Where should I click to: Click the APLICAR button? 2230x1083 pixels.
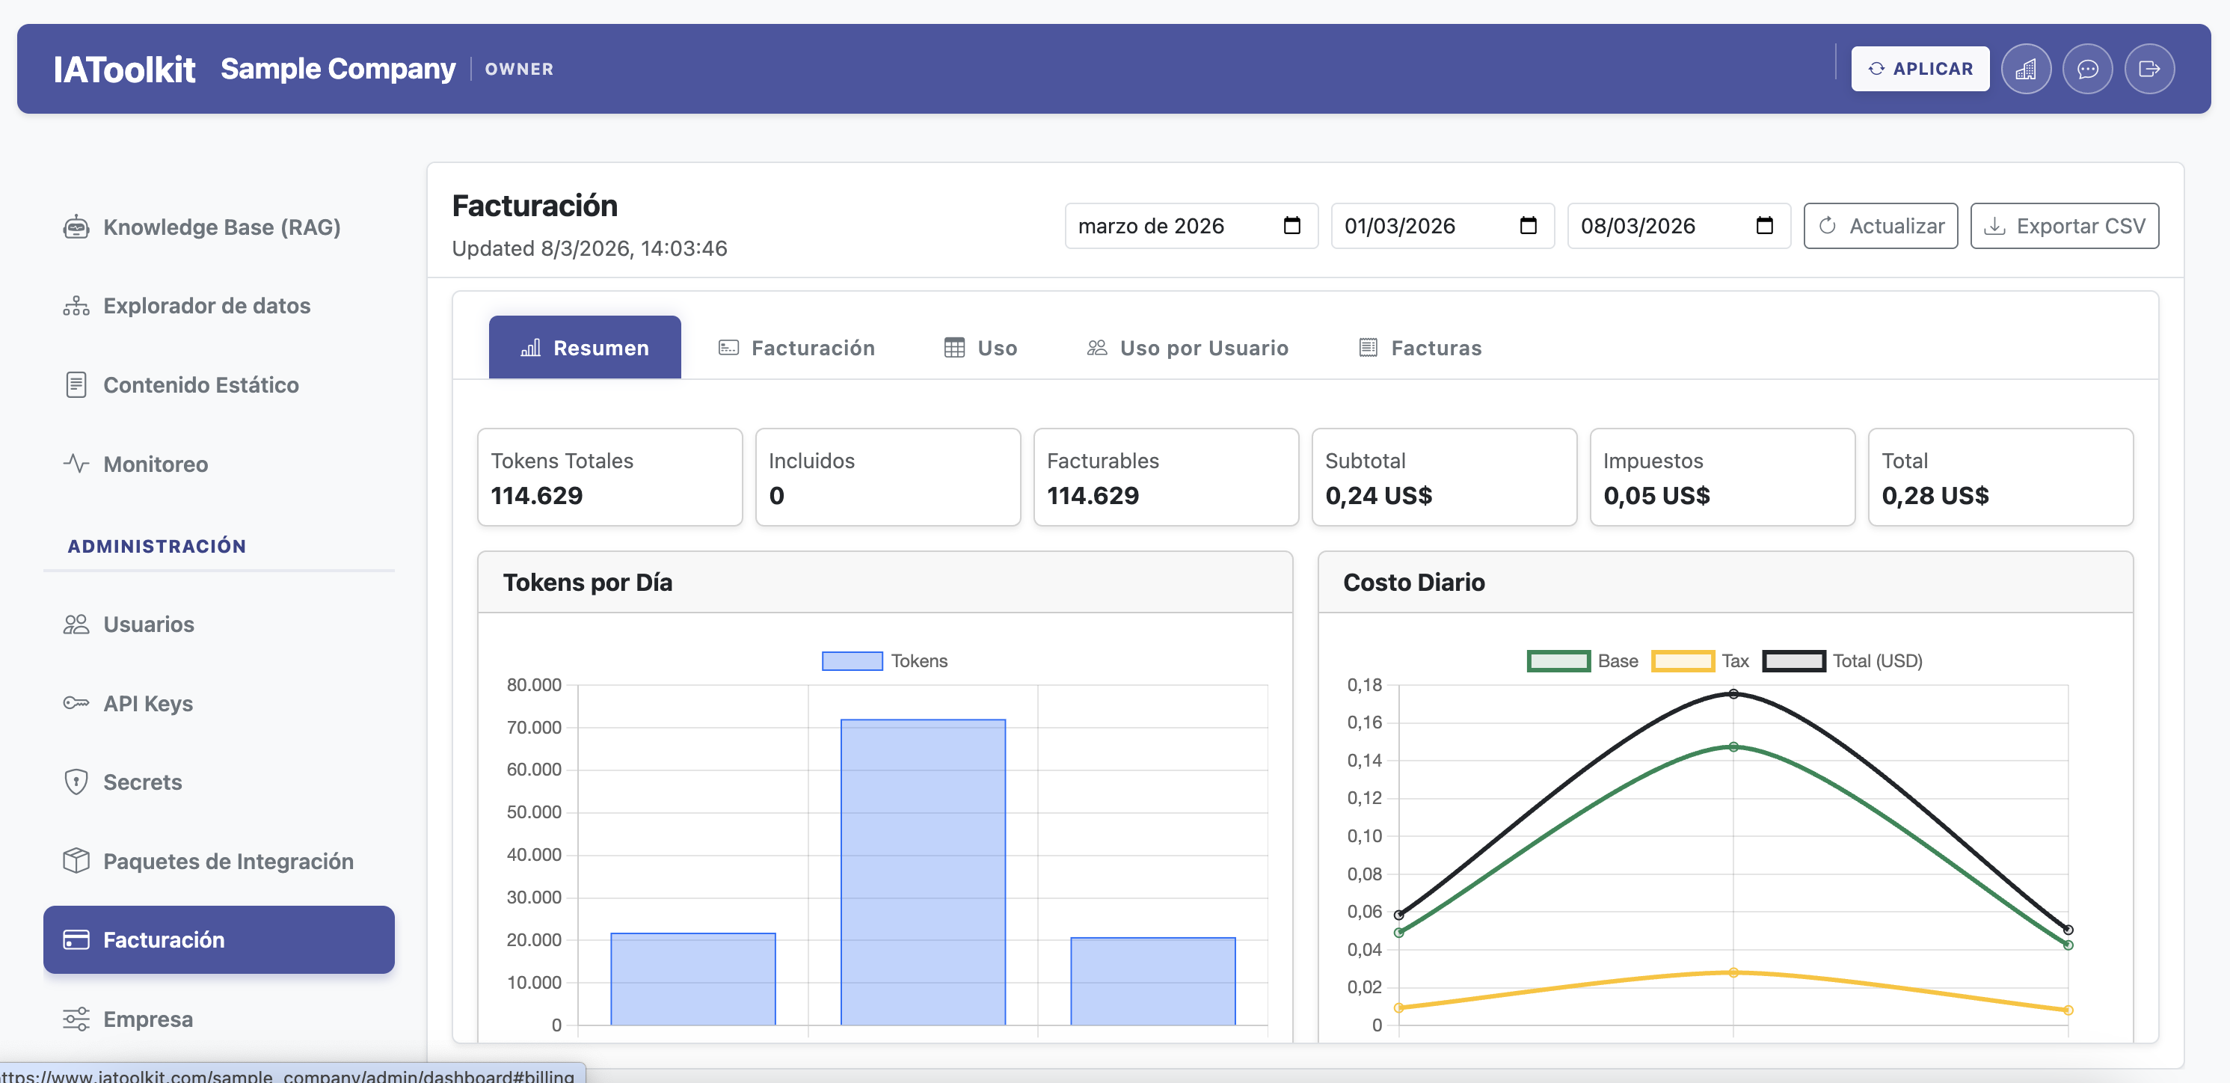point(1920,68)
